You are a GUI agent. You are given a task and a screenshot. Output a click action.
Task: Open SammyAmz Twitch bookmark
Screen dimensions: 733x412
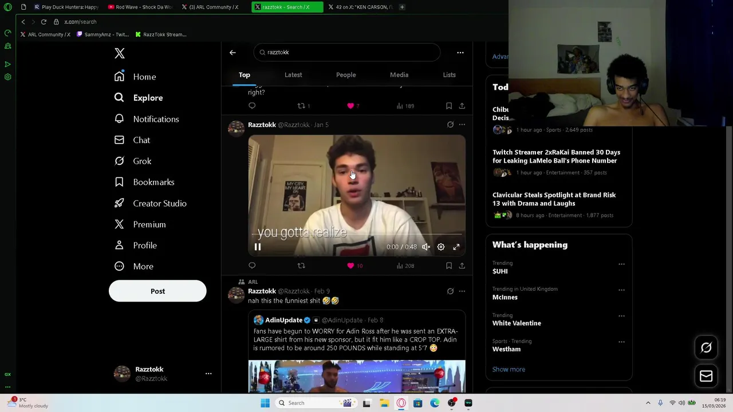coord(103,34)
